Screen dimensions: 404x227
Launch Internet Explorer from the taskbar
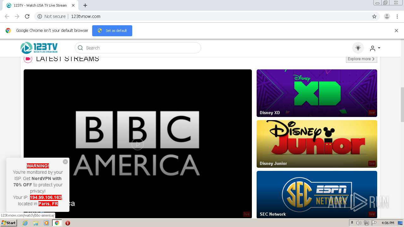[x=25, y=223]
